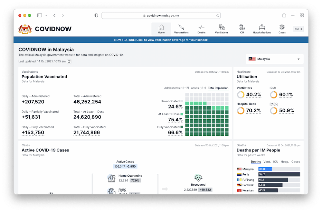
Task: Switch to Adolescents (12-17) tab
Action: pos(176,88)
